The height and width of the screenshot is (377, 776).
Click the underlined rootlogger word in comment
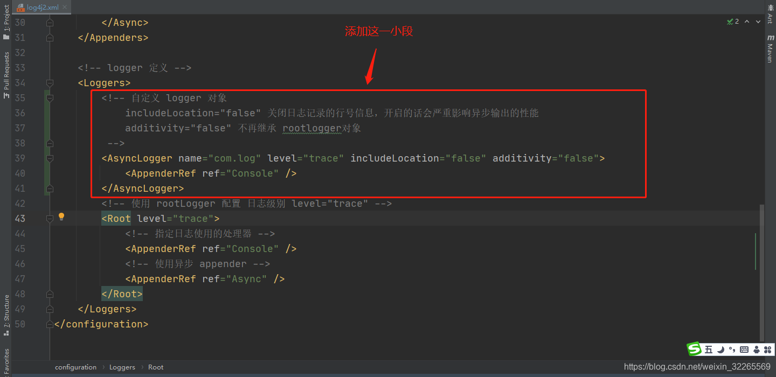313,128
